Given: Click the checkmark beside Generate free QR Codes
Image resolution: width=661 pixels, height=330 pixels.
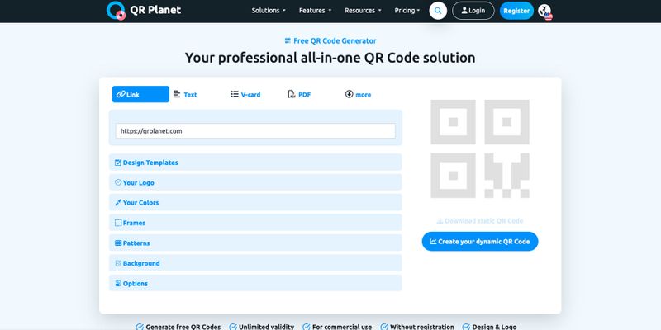Looking at the screenshot, I should coord(140,327).
